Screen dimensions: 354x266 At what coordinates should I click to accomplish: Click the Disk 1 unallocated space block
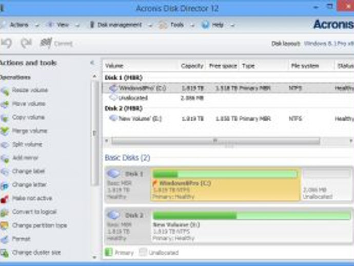point(327,184)
